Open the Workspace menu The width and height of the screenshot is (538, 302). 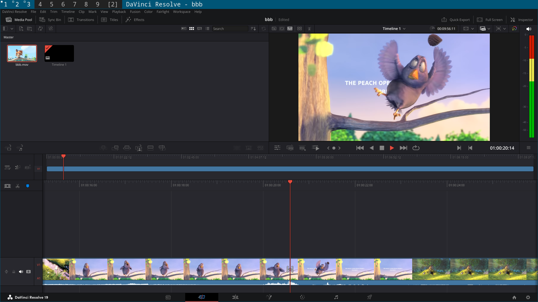point(182,12)
